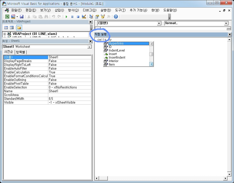The height and width of the screenshot is (183, 234).
Task: Open VBA Help question mark icon
Action: [116, 17]
